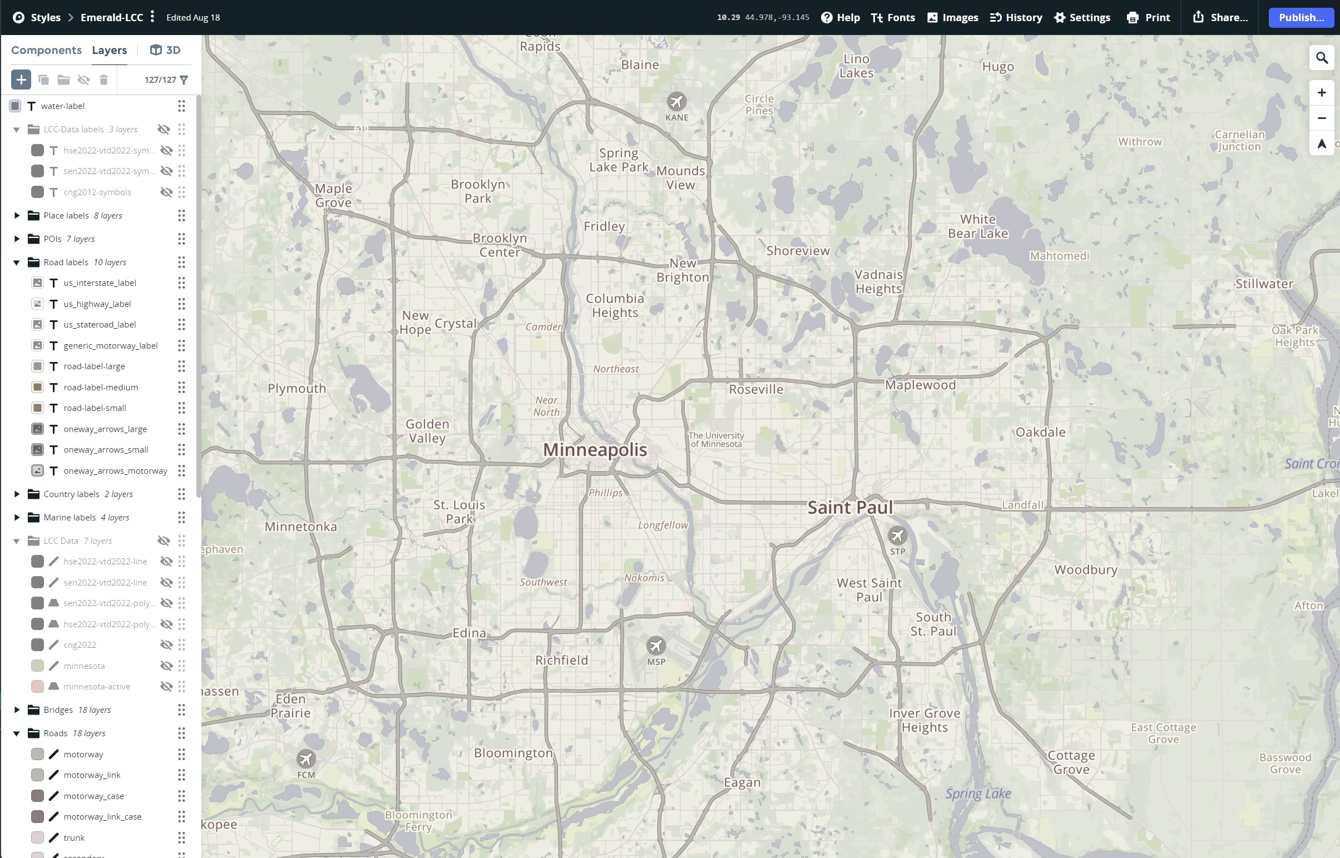
Task: Click the motorway layer color swatch
Action: 37,754
